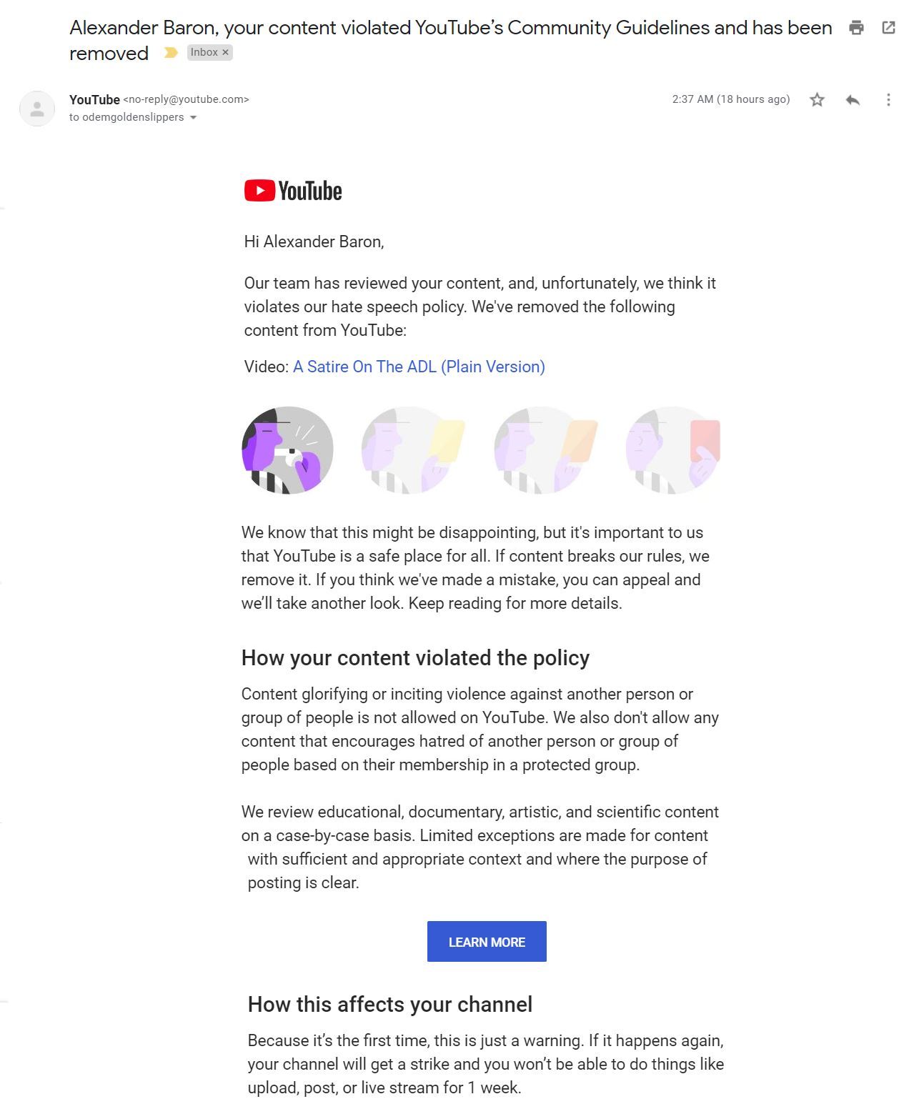Click the sender's profile avatar
The height and width of the screenshot is (1109, 914).
tap(37, 109)
